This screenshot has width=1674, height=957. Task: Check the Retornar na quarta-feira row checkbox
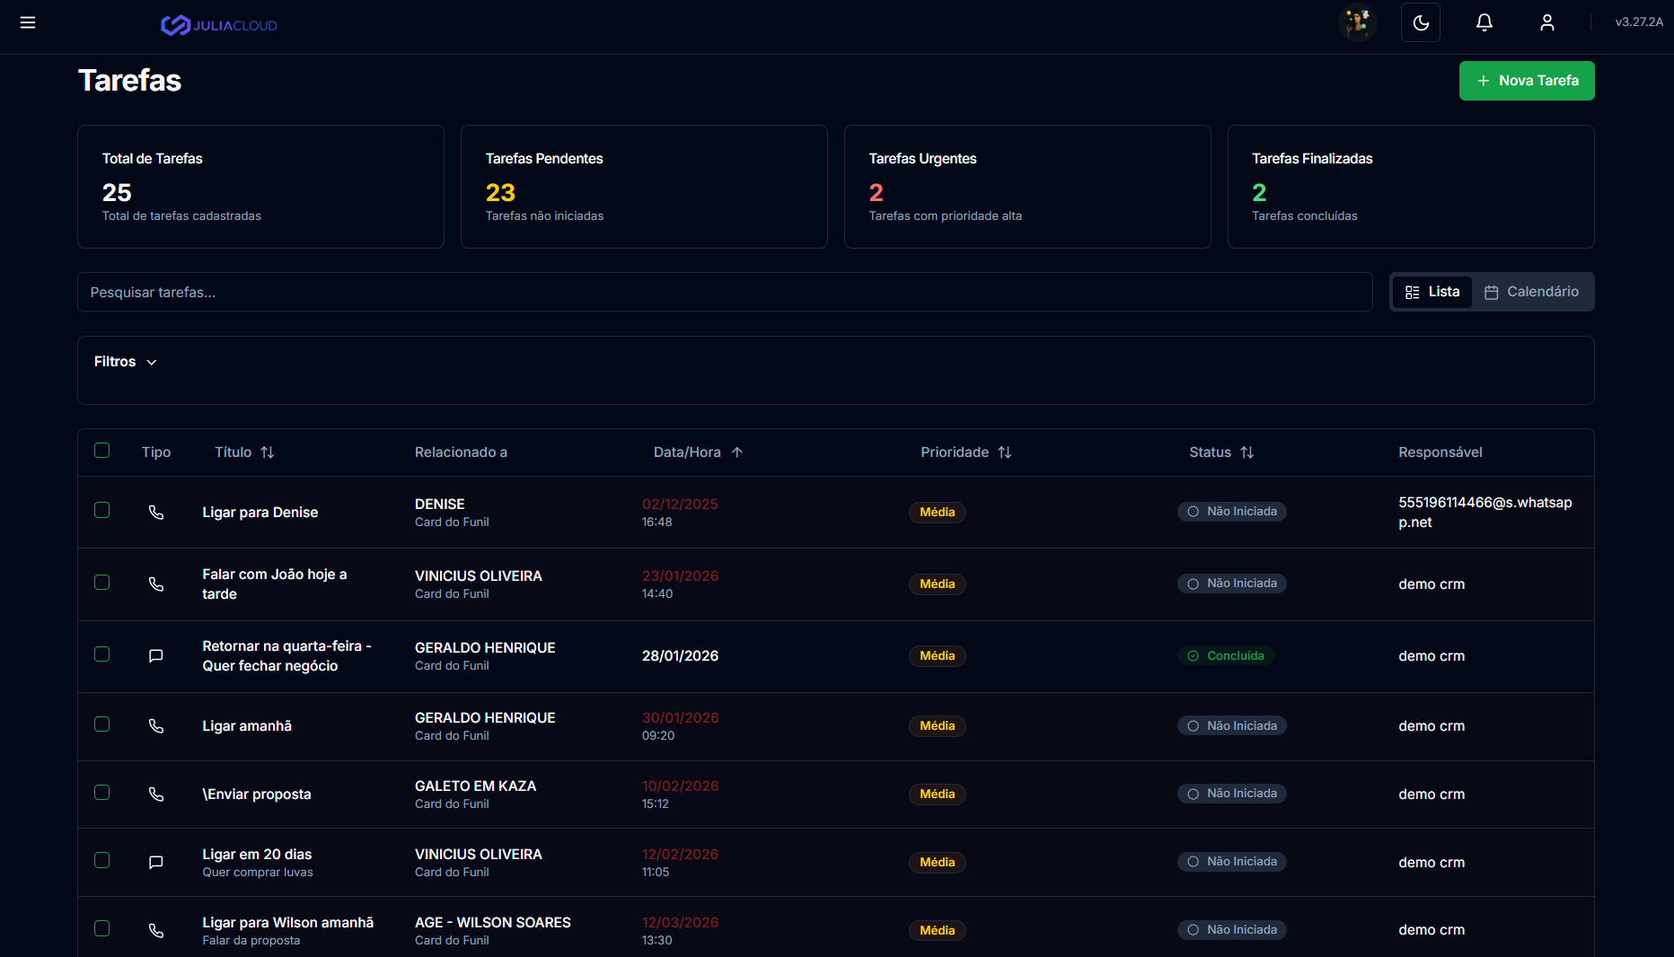(x=102, y=654)
